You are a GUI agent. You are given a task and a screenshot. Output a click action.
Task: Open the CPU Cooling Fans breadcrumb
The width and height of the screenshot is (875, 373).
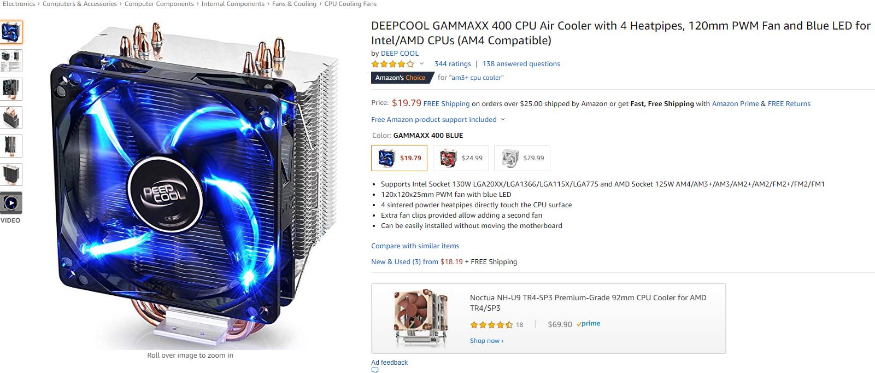click(x=350, y=4)
